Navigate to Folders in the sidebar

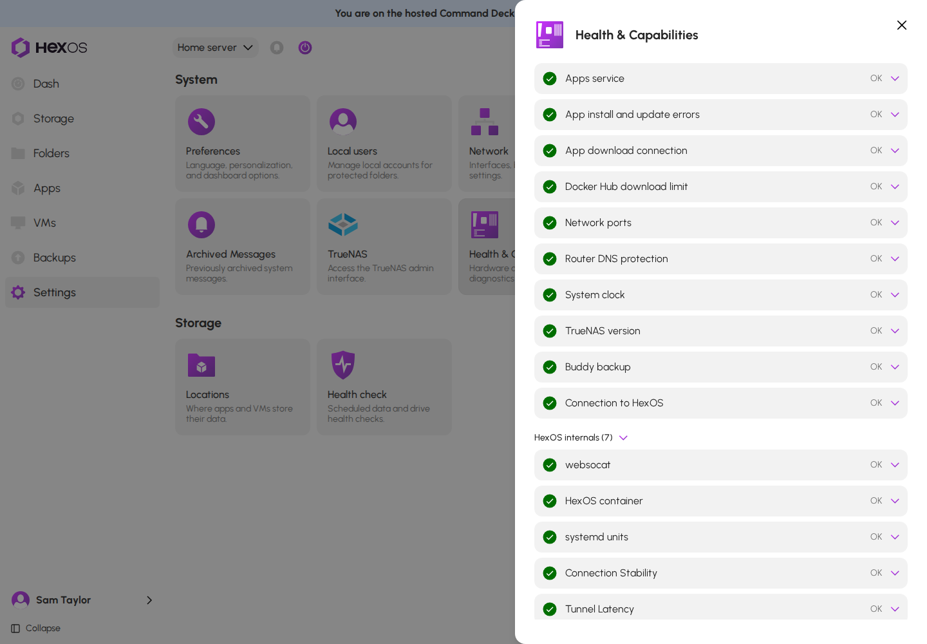click(x=82, y=153)
